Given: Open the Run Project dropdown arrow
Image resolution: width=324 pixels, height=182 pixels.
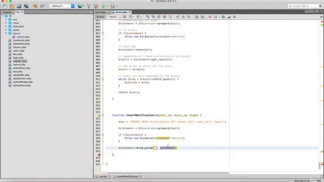Looking at the screenshot, I should 107,6.
